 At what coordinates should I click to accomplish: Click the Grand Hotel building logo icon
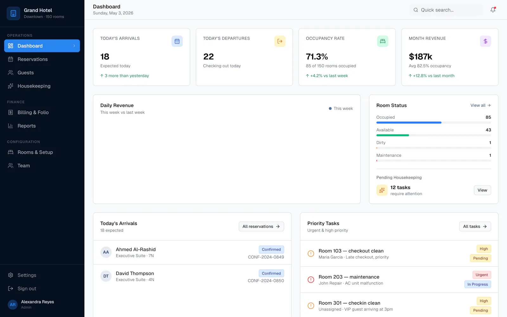point(13,13)
